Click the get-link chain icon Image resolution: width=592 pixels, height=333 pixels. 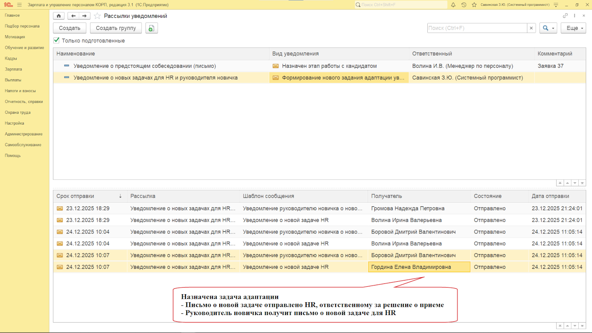coord(565,16)
